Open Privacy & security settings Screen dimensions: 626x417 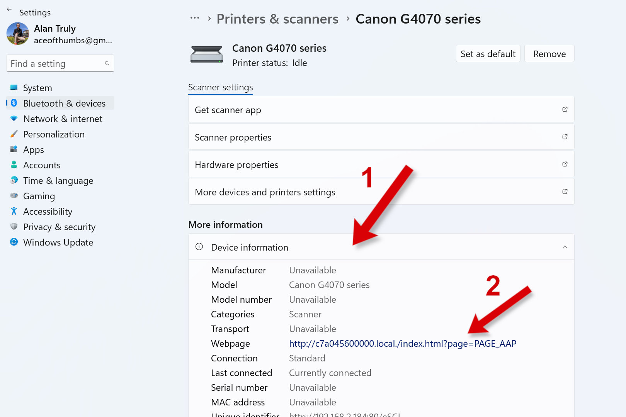pos(60,227)
